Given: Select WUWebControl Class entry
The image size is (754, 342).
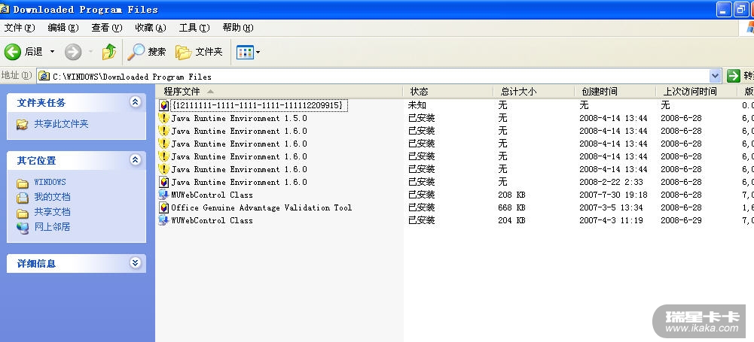Looking at the screenshot, I should [212, 221].
